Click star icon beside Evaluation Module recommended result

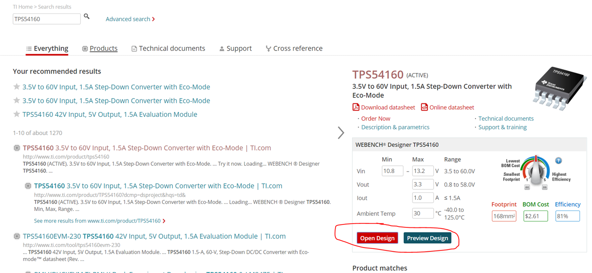[x=17, y=114]
